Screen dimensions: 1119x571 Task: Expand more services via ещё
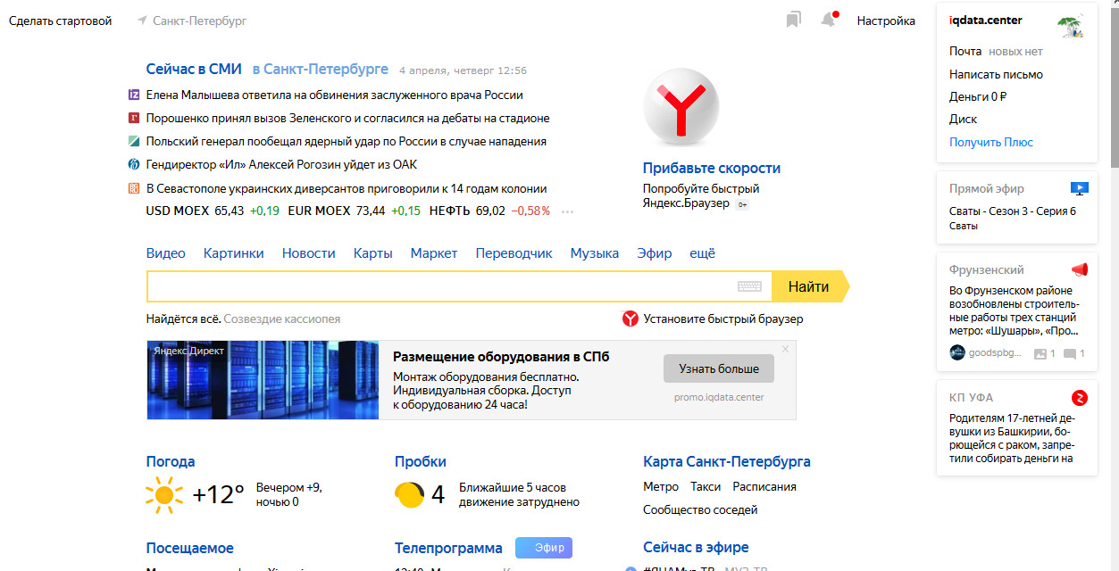[703, 253]
